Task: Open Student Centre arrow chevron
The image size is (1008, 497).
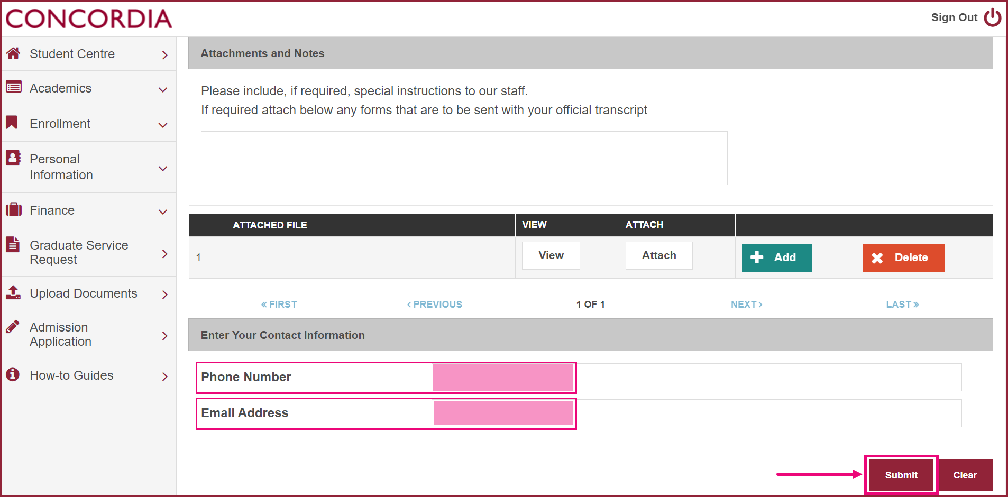Action: point(165,55)
